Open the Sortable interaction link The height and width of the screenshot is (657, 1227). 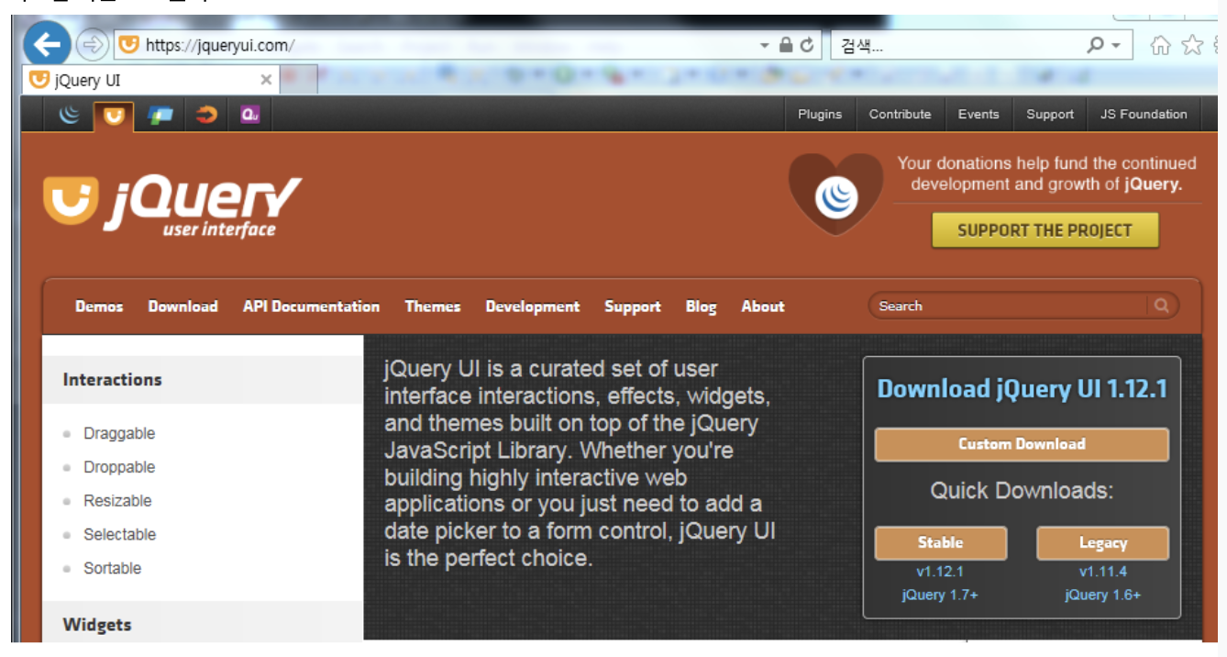click(x=113, y=568)
